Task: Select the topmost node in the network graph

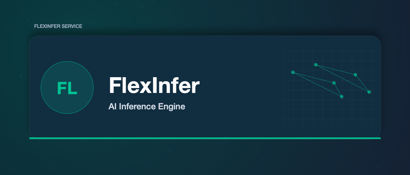Action: (x=316, y=65)
